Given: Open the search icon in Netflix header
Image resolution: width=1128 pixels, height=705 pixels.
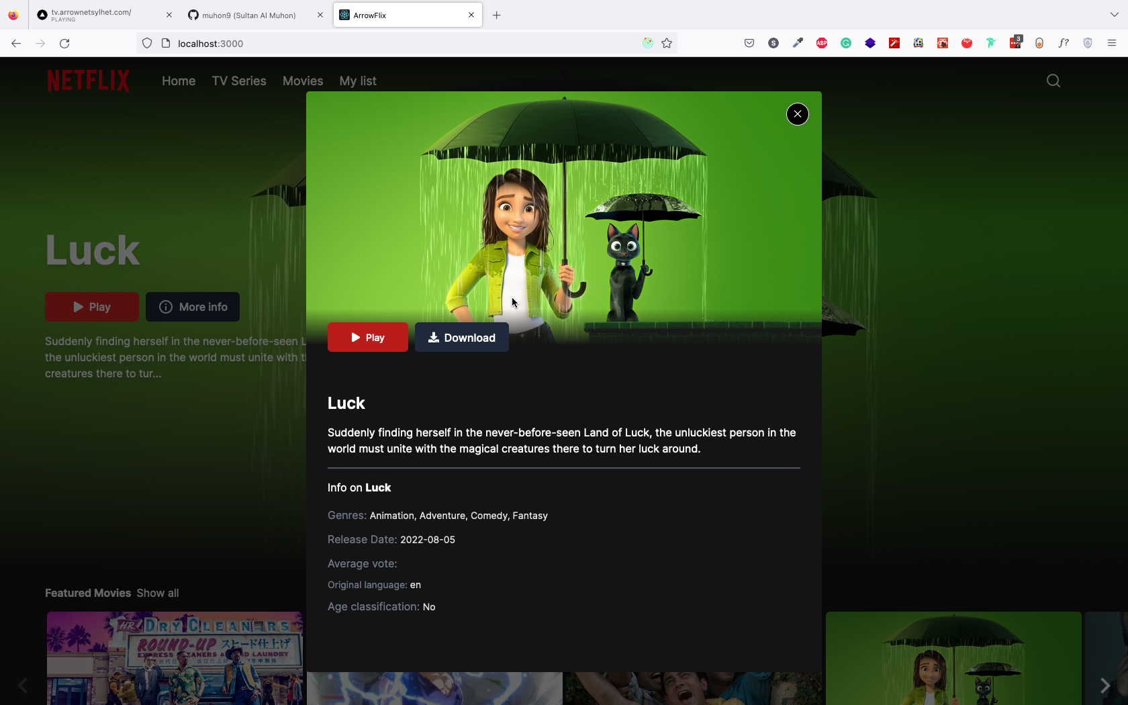Looking at the screenshot, I should (1053, 81).
